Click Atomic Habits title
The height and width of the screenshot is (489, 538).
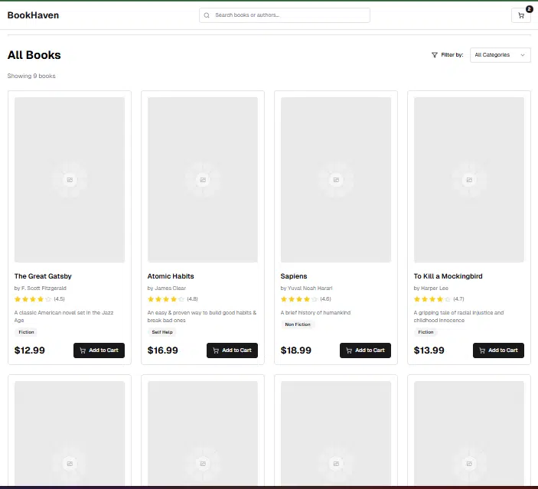point(171,276)
